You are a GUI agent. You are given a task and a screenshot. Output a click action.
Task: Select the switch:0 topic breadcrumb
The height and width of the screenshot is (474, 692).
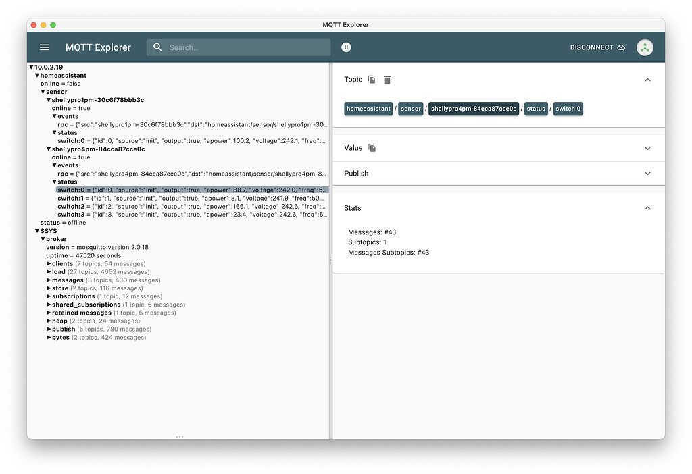568,109
